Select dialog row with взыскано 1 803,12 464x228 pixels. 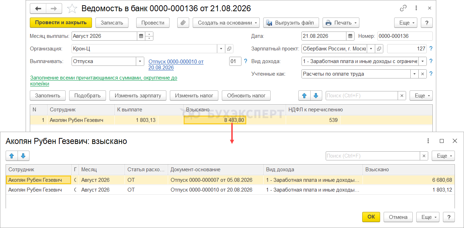230,190
